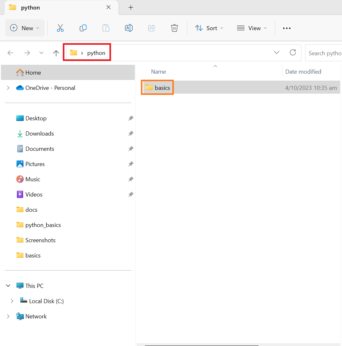
Task: Open OneDrive - Personal in sidebar
Action: point(68,88)
